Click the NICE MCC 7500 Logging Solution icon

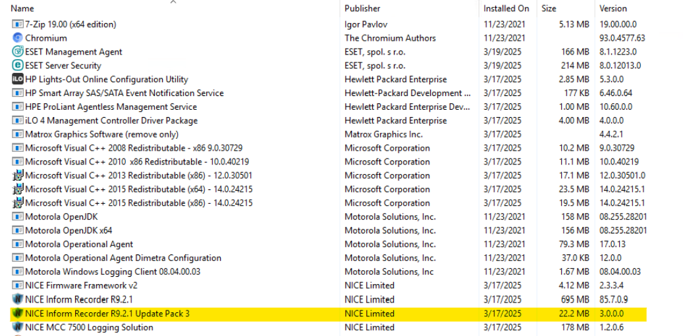[x=18, y=327]
